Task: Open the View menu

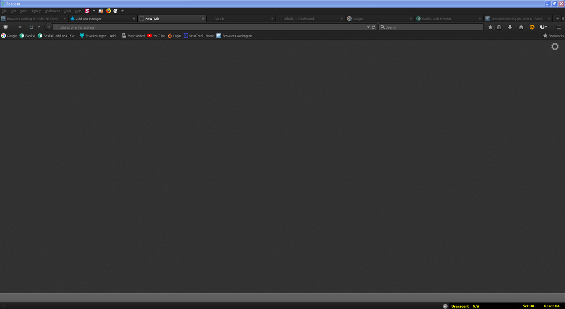Action: pos(23,11)
